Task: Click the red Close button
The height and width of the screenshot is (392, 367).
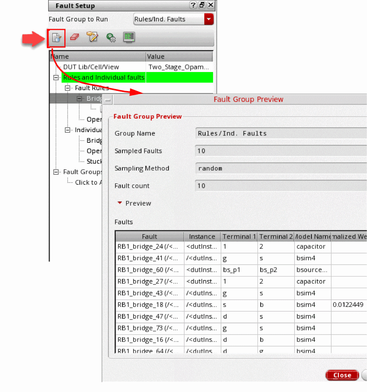Action: click(x=342, y=375)
